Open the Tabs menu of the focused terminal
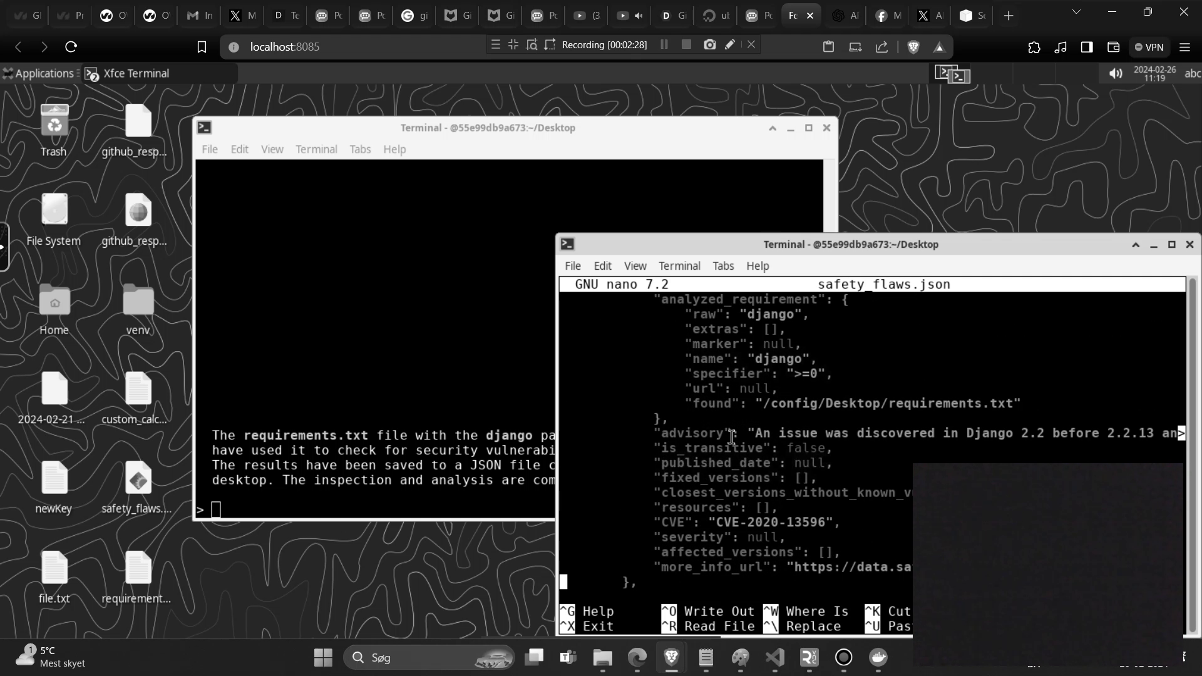The image size is (1202, 676). (723, 265)
